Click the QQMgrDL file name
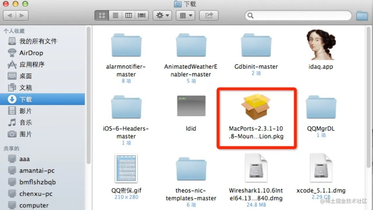 321,129
